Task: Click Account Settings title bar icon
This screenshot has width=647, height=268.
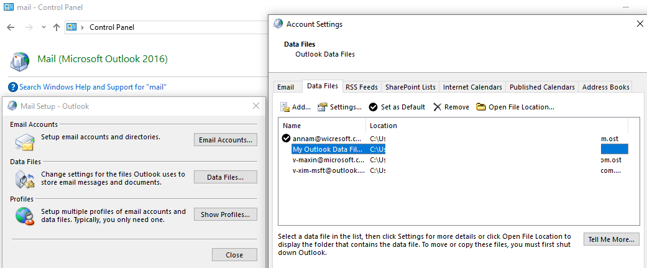Action: 278,24
